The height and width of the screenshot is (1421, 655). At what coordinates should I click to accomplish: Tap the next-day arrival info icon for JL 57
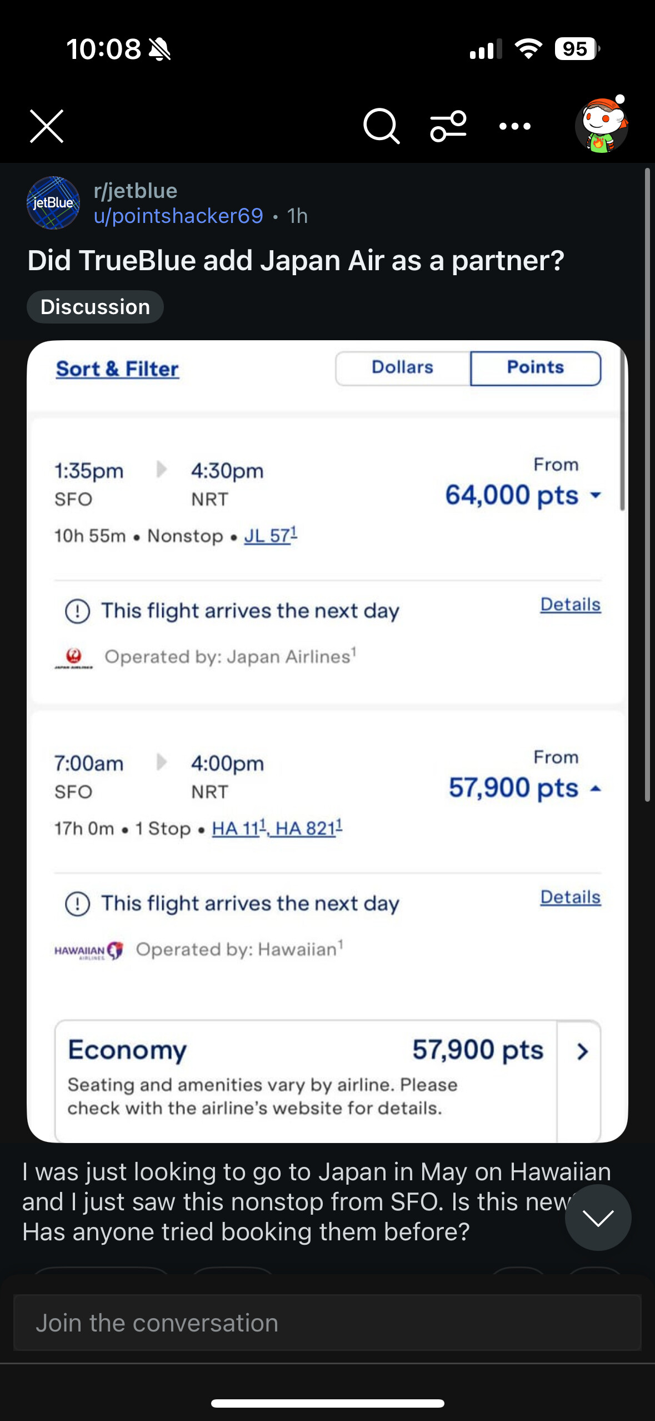click(78, 612)
